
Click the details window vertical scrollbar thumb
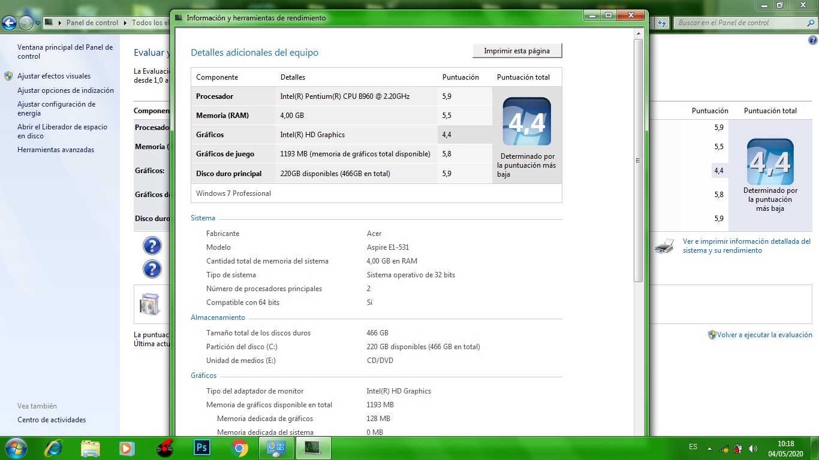click(638, 161)
